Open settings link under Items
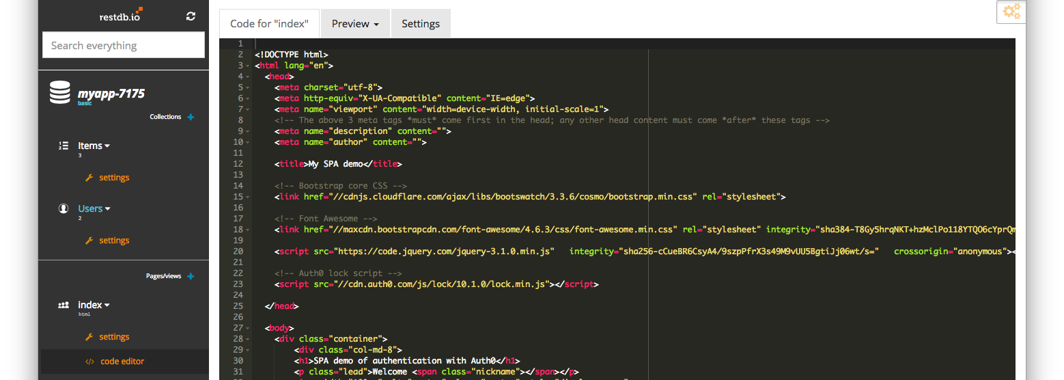1064x380 pixels. tap(114, 178)
